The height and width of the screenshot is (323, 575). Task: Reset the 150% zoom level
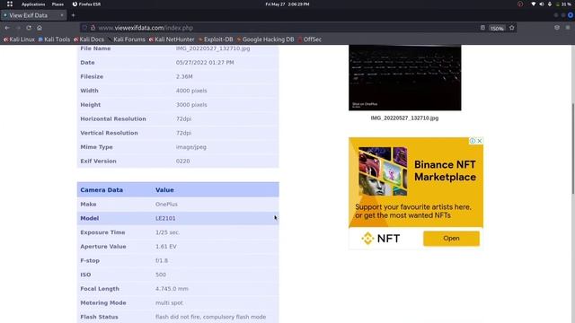coord(497,28)
